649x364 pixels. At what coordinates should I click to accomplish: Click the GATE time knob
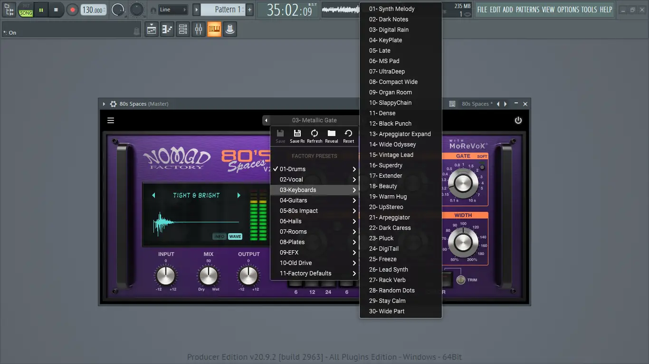click(x=463, y=182)
